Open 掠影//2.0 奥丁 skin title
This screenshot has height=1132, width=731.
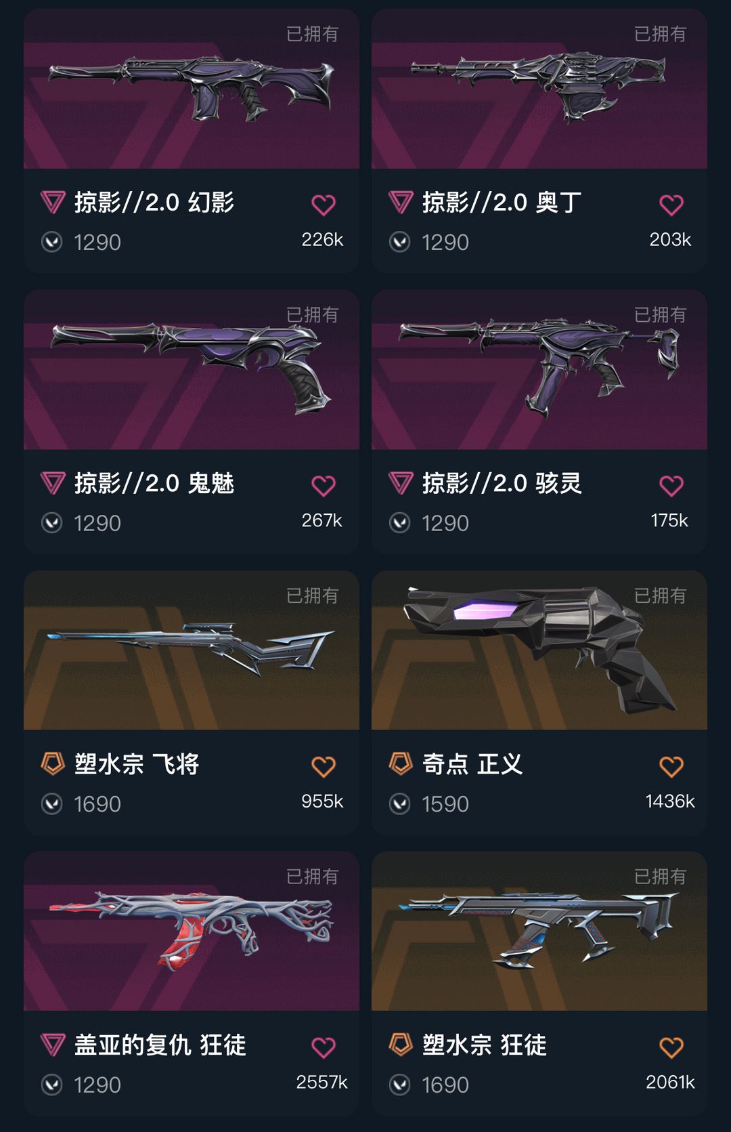502,202
